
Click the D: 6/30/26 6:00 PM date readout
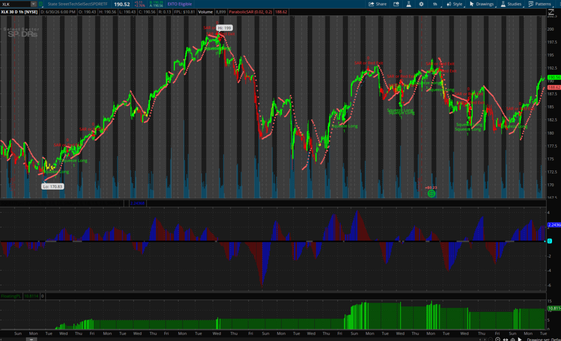pos(58,12)
